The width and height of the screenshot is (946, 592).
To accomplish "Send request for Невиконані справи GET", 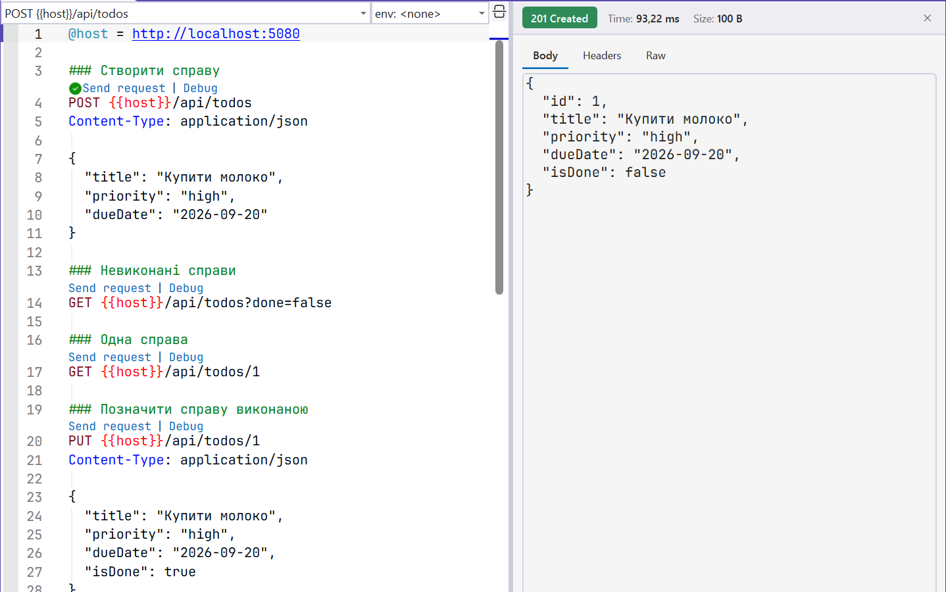I will (x=110, y=288).
